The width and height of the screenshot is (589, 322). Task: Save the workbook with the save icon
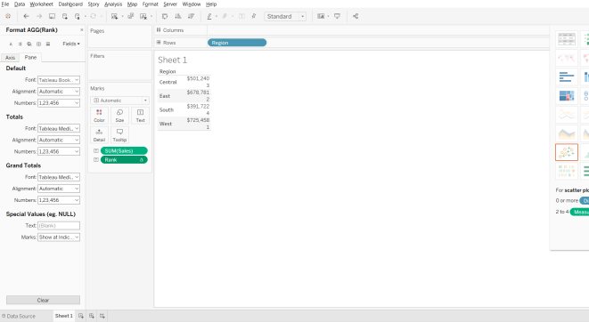pos(53,16)
